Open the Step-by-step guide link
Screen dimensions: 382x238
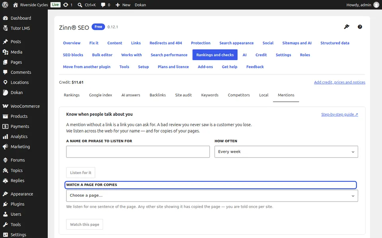point(339,114)
